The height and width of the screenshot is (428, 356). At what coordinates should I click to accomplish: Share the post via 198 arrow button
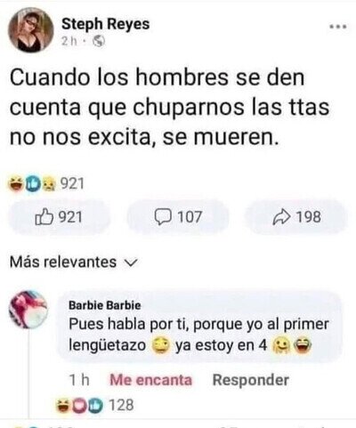pyautogui.click(x=296, y=217)
